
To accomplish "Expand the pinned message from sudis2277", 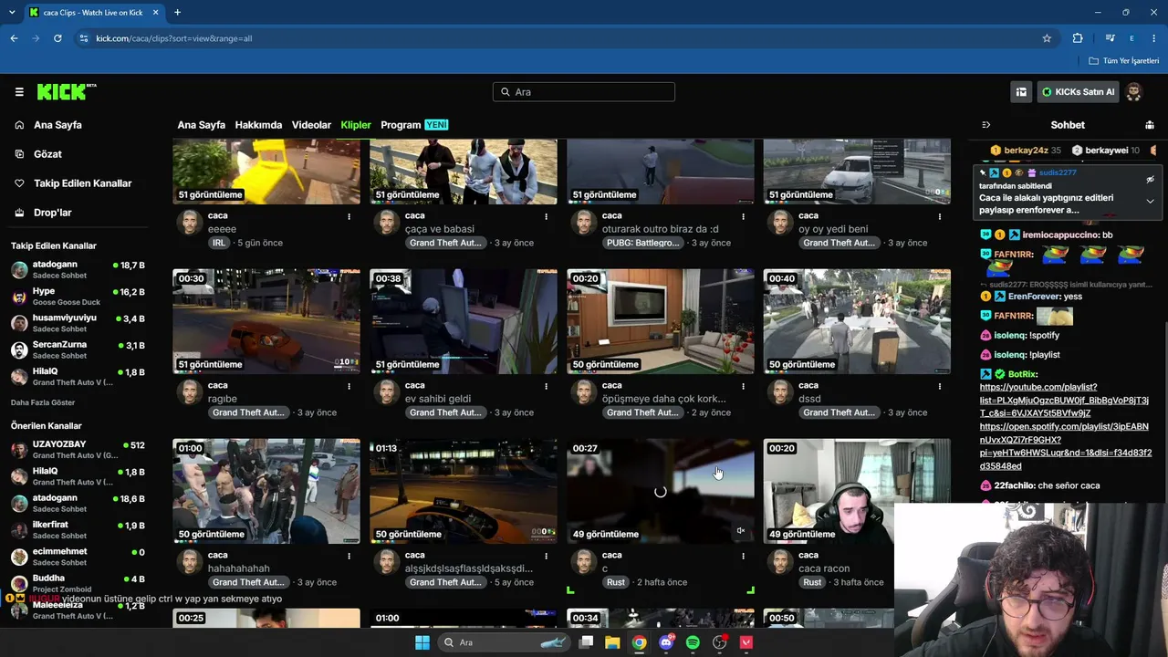I will (x=1150, y=201).
